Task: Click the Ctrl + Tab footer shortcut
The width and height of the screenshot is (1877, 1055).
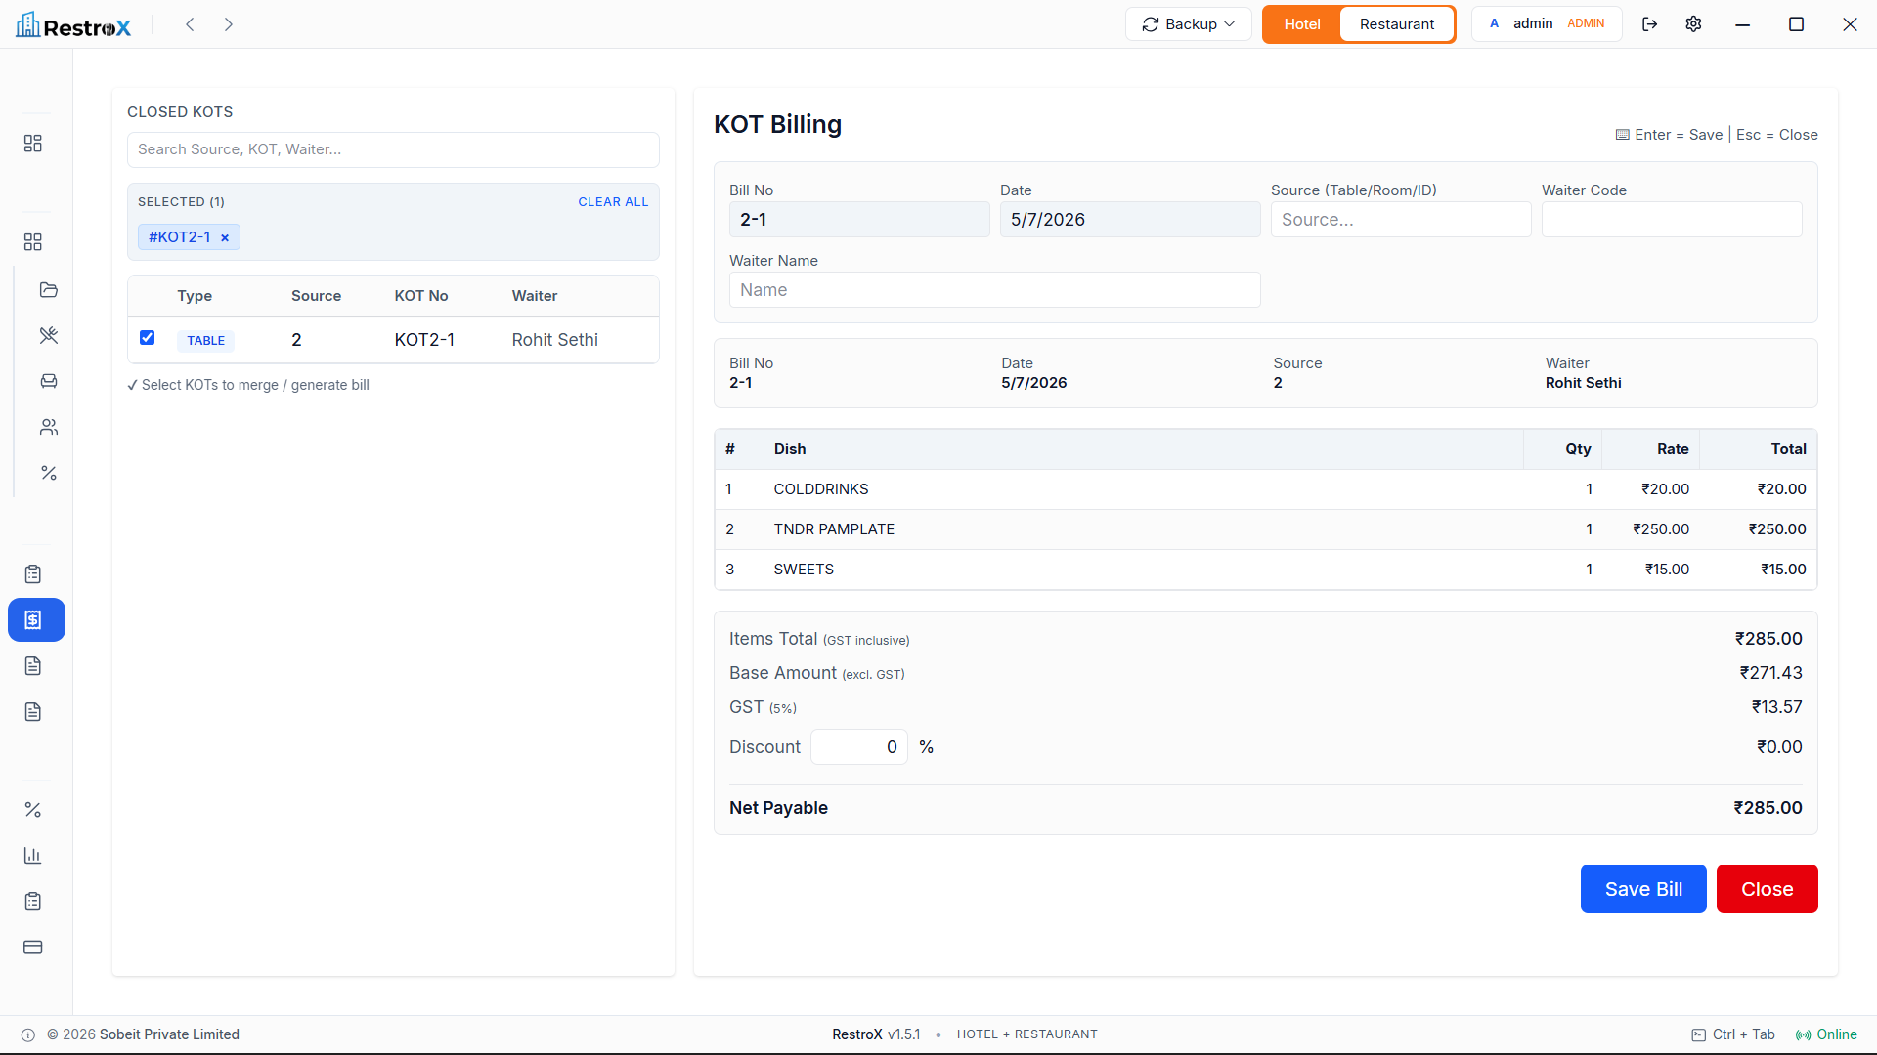Action: (1733, 1034)
